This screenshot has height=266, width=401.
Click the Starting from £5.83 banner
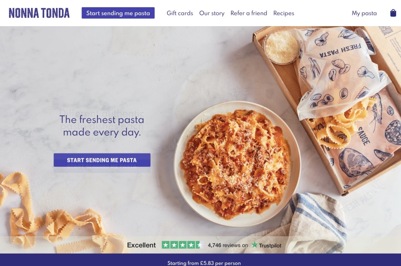click(x=204, y=263)
